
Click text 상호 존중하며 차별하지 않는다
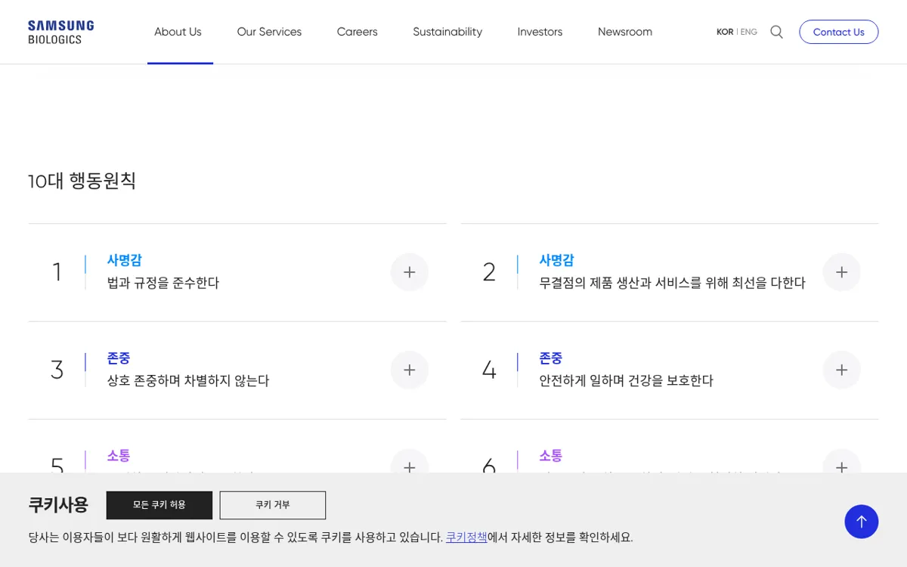tap(188, 380)
